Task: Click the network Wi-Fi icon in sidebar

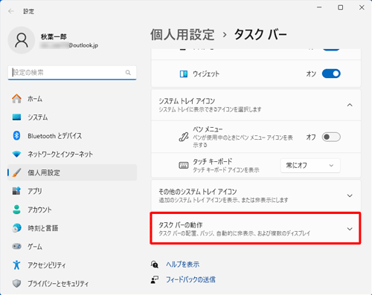Action: click(16, 154)
